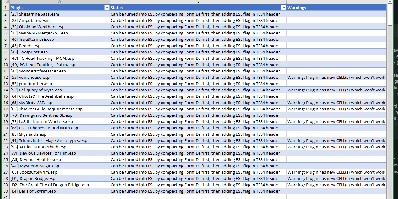Screen dimensions: 398x199
Task: Click the Status cell for Skyshards.esp
Action: pyautogui.click(x=198, y=134)
